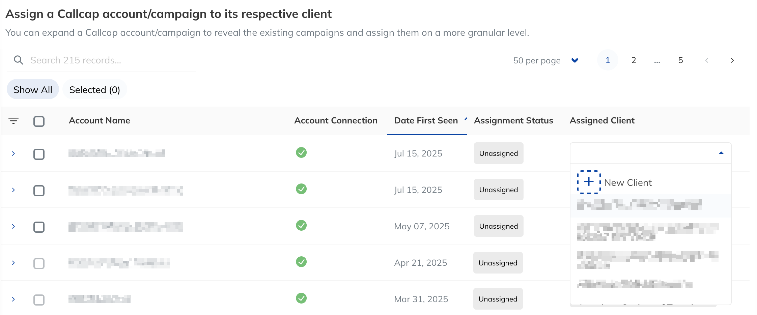The height and width of the screenshot is (315, 757).
Task: Click the May 07, 2025 date cell
Action: click(x=422, y=226)
